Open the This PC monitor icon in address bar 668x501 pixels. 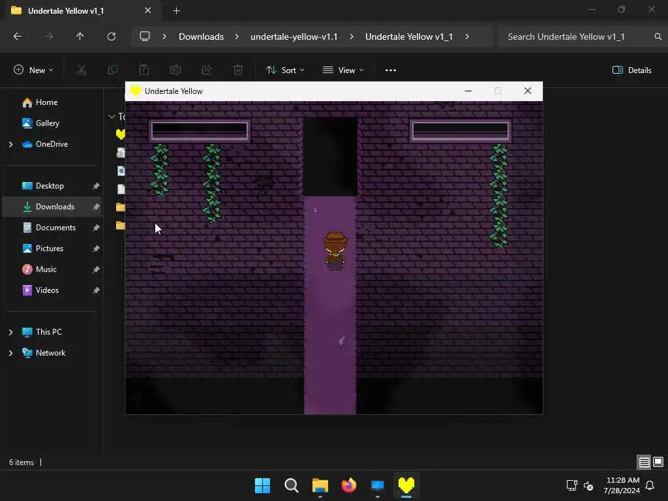[x=145, y=37]
